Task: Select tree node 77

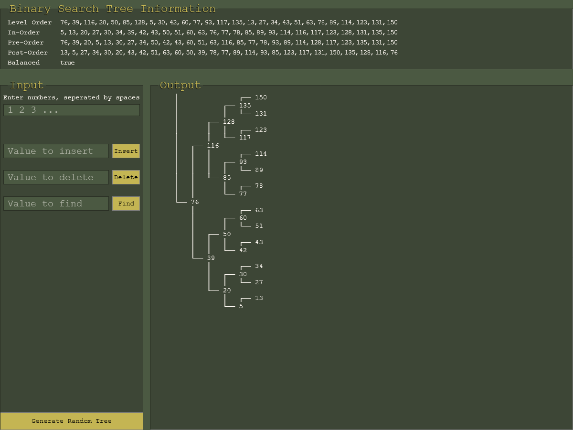Action: pos(243,194)
